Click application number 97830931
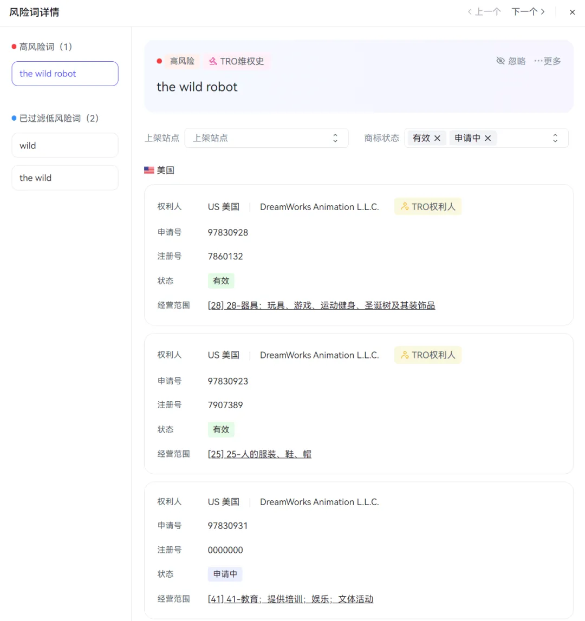 coord(227,526)
